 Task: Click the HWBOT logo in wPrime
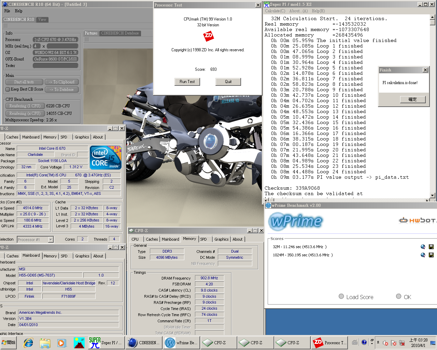pyautogui.click(x=417, y=220)
